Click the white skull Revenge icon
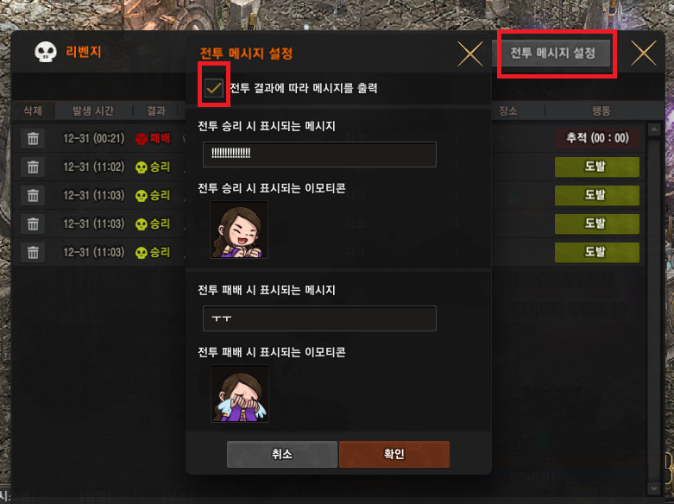The width and height of the screenshot is (674, 504). 46,52
